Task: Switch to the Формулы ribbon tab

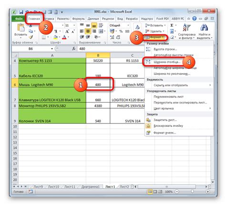Action: click(79, 19)
